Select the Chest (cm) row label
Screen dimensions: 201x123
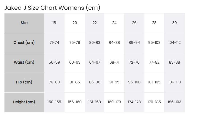[24, 42]
